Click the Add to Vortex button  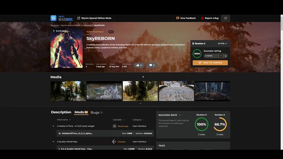(210, 63)
